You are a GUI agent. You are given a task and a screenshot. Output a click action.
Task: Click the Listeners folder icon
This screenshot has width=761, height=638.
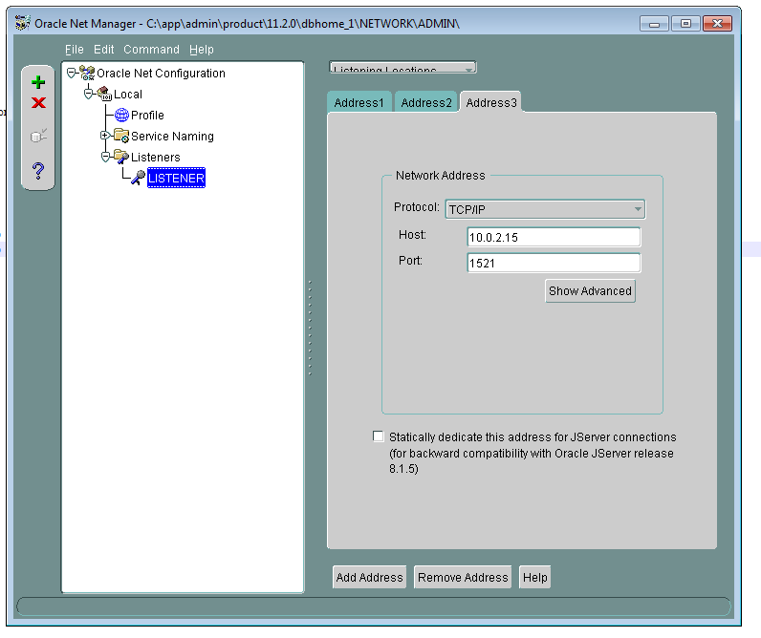point(121,157)
